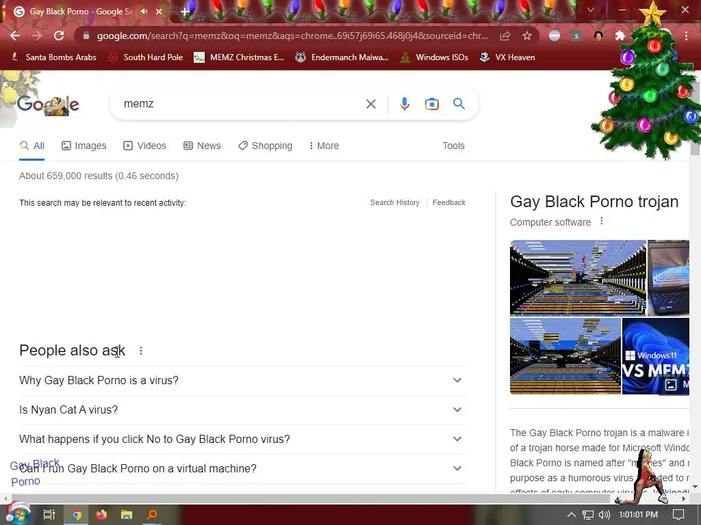The height and width of the screenshot is (525, 701).
Task: Open File Explorer from taskbar
Action: tap(127, 515)
